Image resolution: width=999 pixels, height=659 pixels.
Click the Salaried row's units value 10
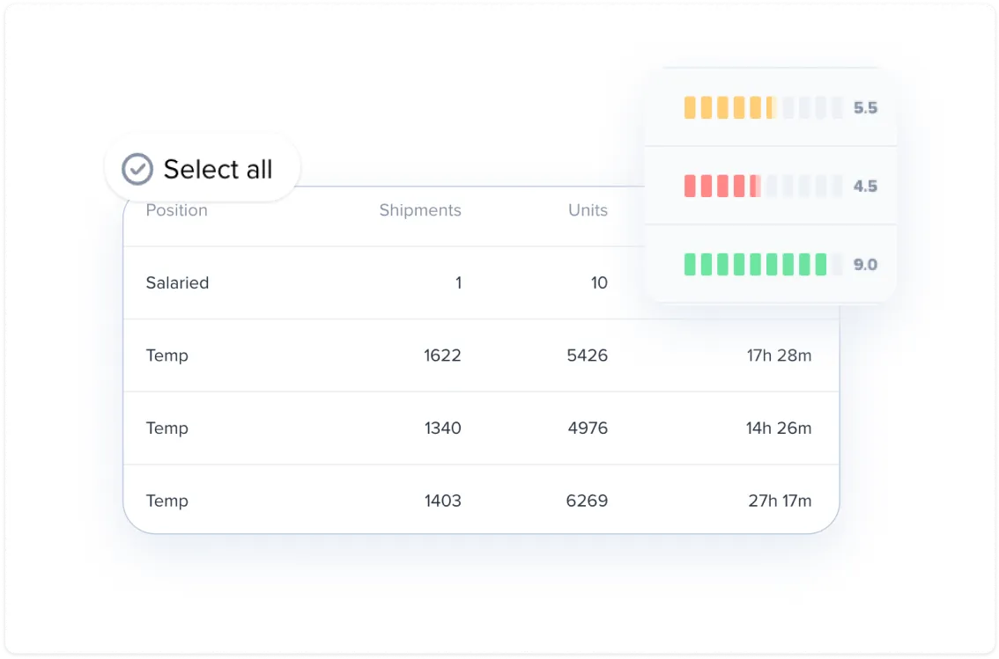click(599, 283)
